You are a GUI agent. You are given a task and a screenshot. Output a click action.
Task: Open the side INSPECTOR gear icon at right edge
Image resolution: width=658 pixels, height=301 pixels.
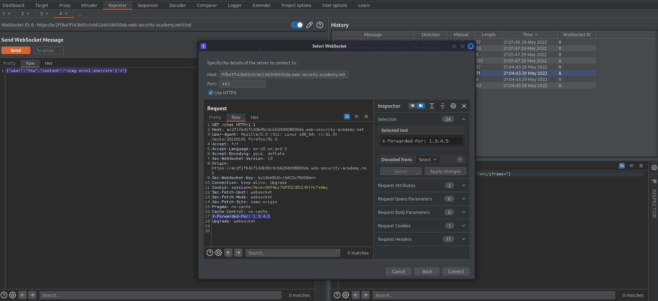pos(654,167)
